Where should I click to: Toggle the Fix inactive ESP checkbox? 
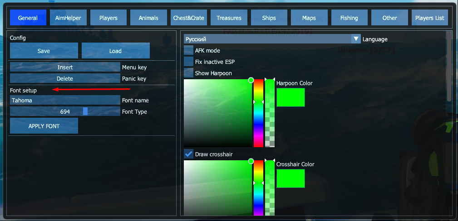point(188,62)
